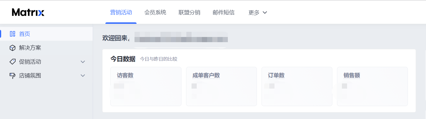Select 首页 text in the sidebar
This screenshot has height=119, width=426.
24,34
